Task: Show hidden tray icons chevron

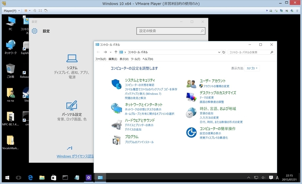Action: click(x=248, y=178)
